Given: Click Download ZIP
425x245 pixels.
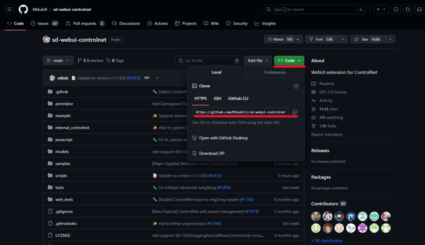Looking at the screenshot, I should tap(212, 153).
